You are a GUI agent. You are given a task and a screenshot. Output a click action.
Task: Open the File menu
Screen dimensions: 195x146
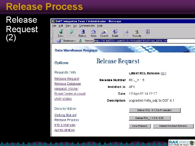(54, 26)
